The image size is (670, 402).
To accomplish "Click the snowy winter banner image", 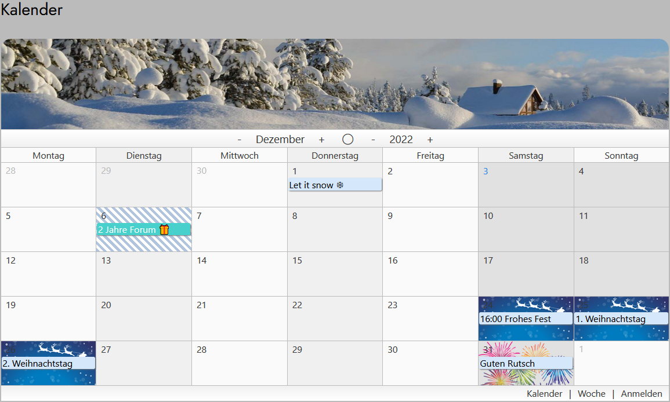I will [x=335, y=84].
